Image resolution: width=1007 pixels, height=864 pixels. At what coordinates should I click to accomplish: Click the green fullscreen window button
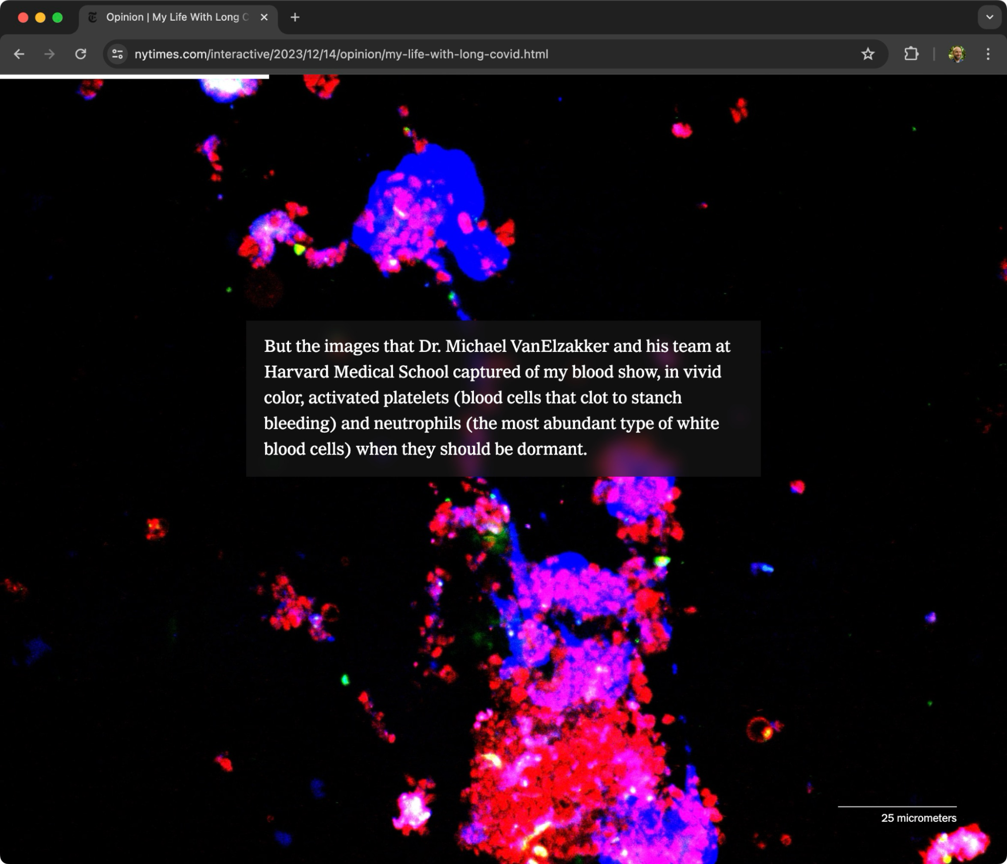pyautogui.click(x=57, y=17)
